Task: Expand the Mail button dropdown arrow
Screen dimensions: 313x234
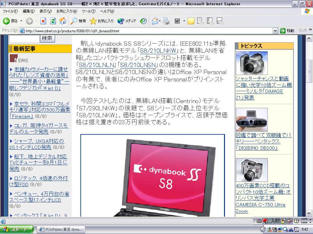Action: pyautogui.click(x=160, y=21)
